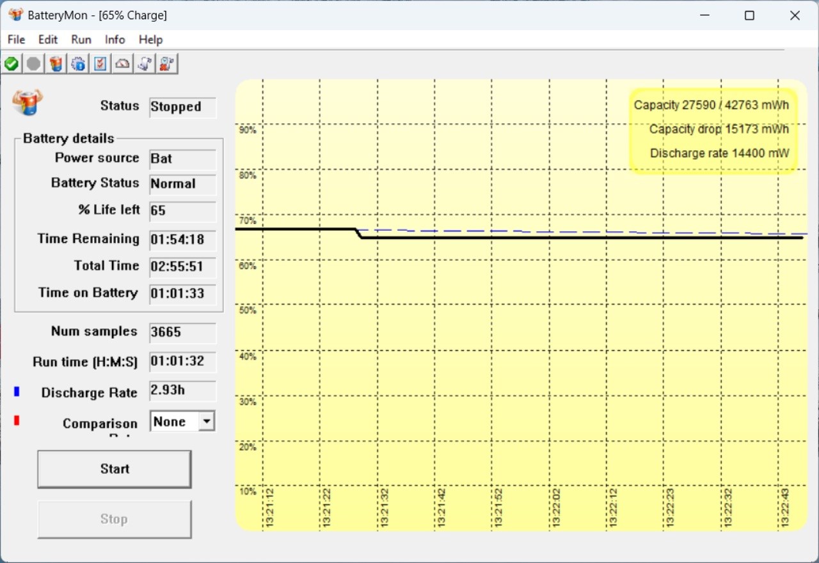Click the 13:21:12 time label on graph
Screen dimensions: 819x563
tap(269, 509)
